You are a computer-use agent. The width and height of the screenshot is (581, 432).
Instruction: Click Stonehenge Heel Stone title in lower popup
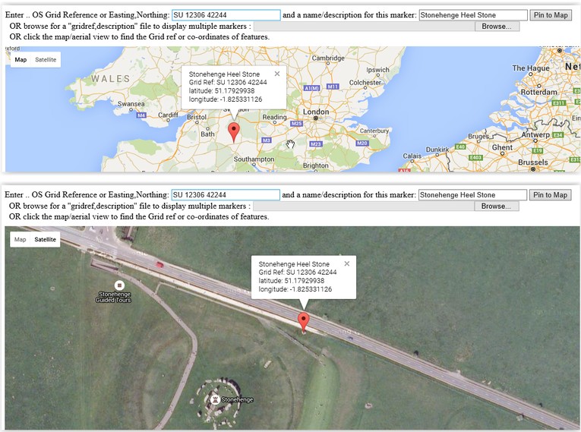[294, 264]
